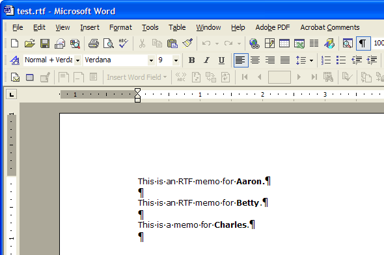Open the Format menu
384x255 pixels.
point(120,27)
